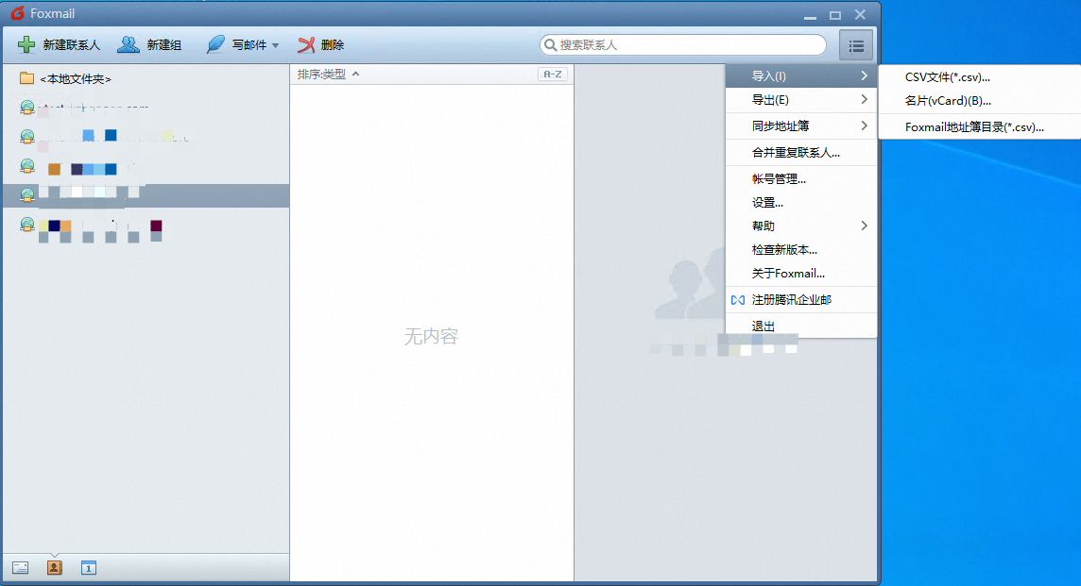Switch to the calendar view icon
The image size is (1081, 586).
[88, 567]
